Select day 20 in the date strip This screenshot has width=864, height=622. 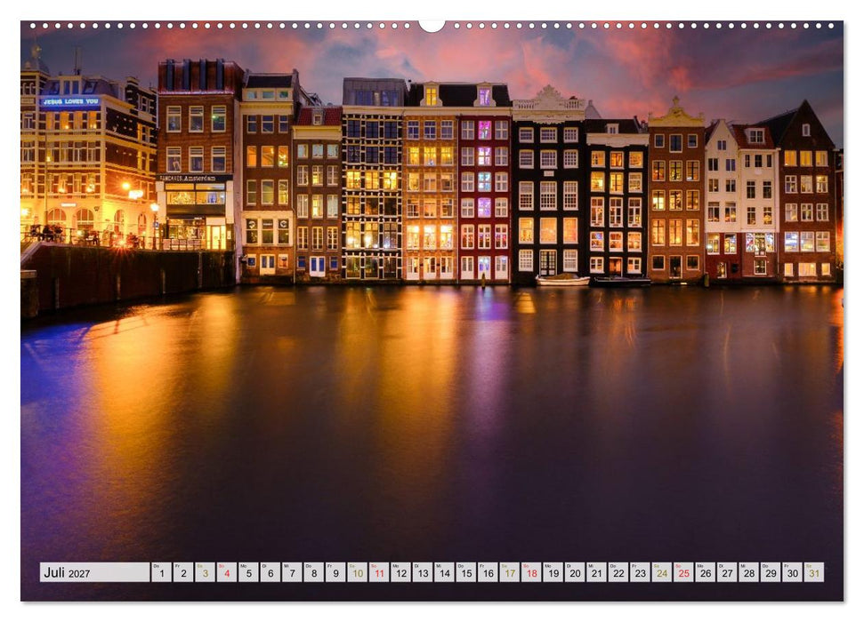coord(575,572)
